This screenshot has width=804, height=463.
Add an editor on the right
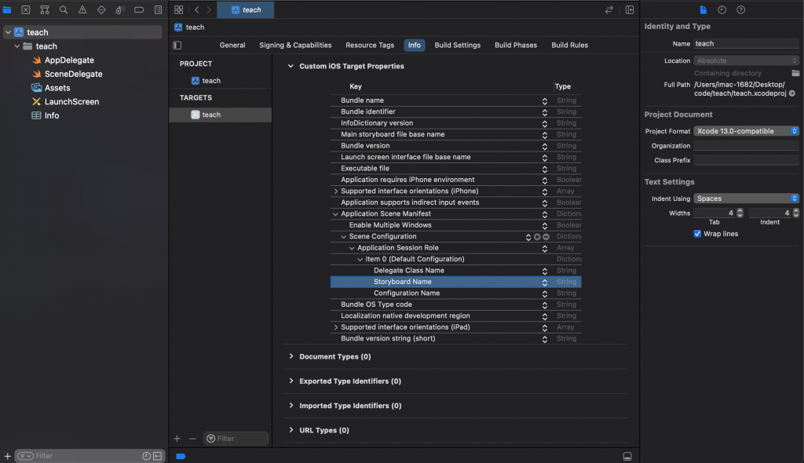(x=630, y=9)
